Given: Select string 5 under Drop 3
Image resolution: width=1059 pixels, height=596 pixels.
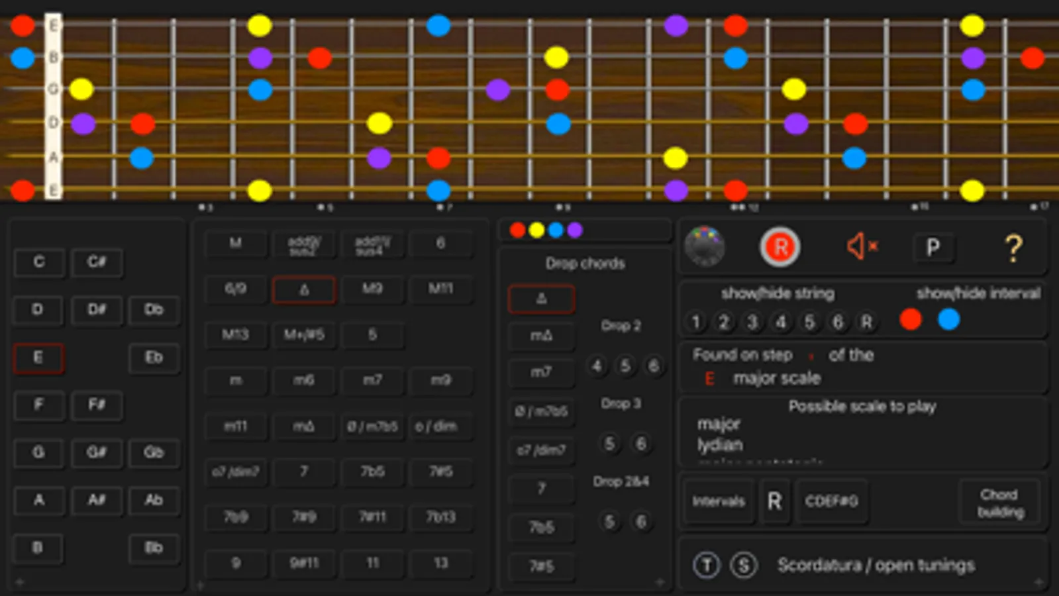Looking at the screenshot, I should click(x=610, y=443).
